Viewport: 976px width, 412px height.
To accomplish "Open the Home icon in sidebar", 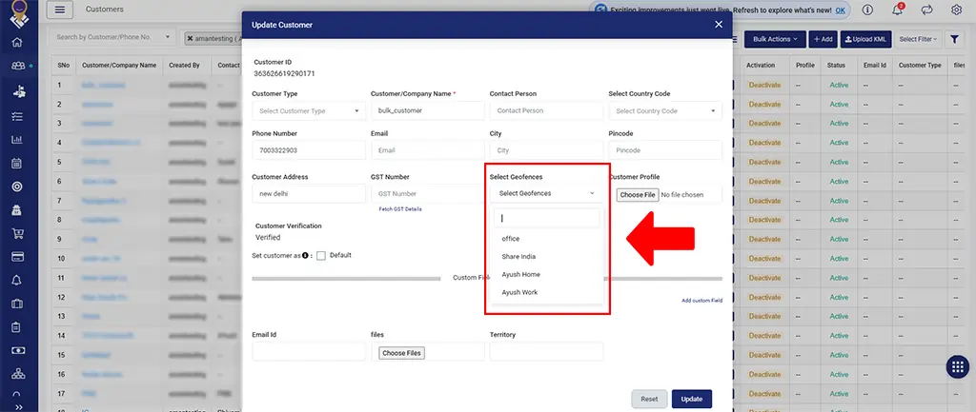I will tap(17, 43).
